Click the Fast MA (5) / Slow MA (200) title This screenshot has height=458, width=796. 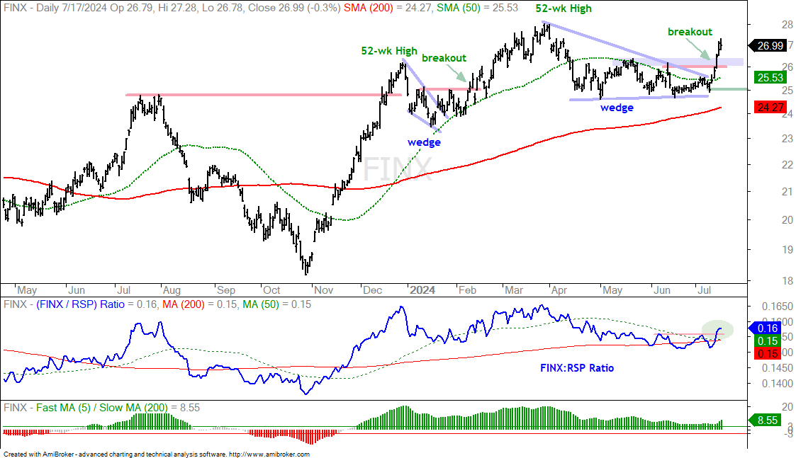102,408
